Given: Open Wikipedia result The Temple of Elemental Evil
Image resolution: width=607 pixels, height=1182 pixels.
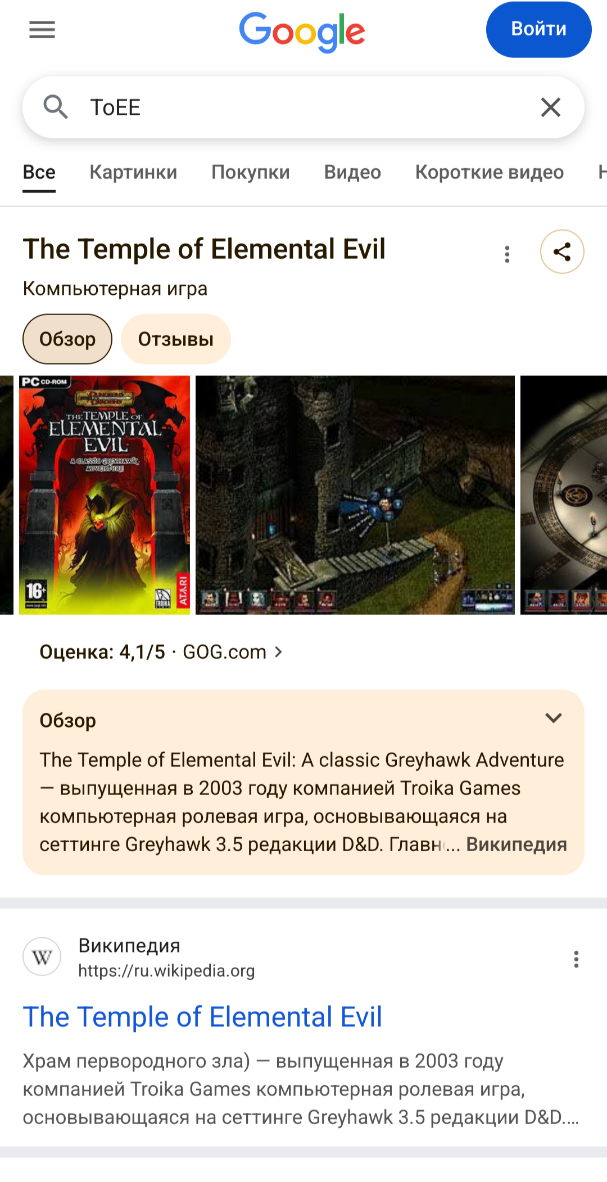Looking at the screenshot, I should tap(202, 1017).
